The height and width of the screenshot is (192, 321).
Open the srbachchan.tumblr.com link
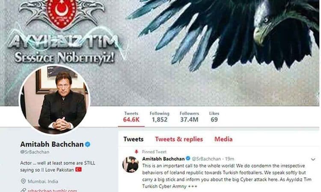[52, 190]
